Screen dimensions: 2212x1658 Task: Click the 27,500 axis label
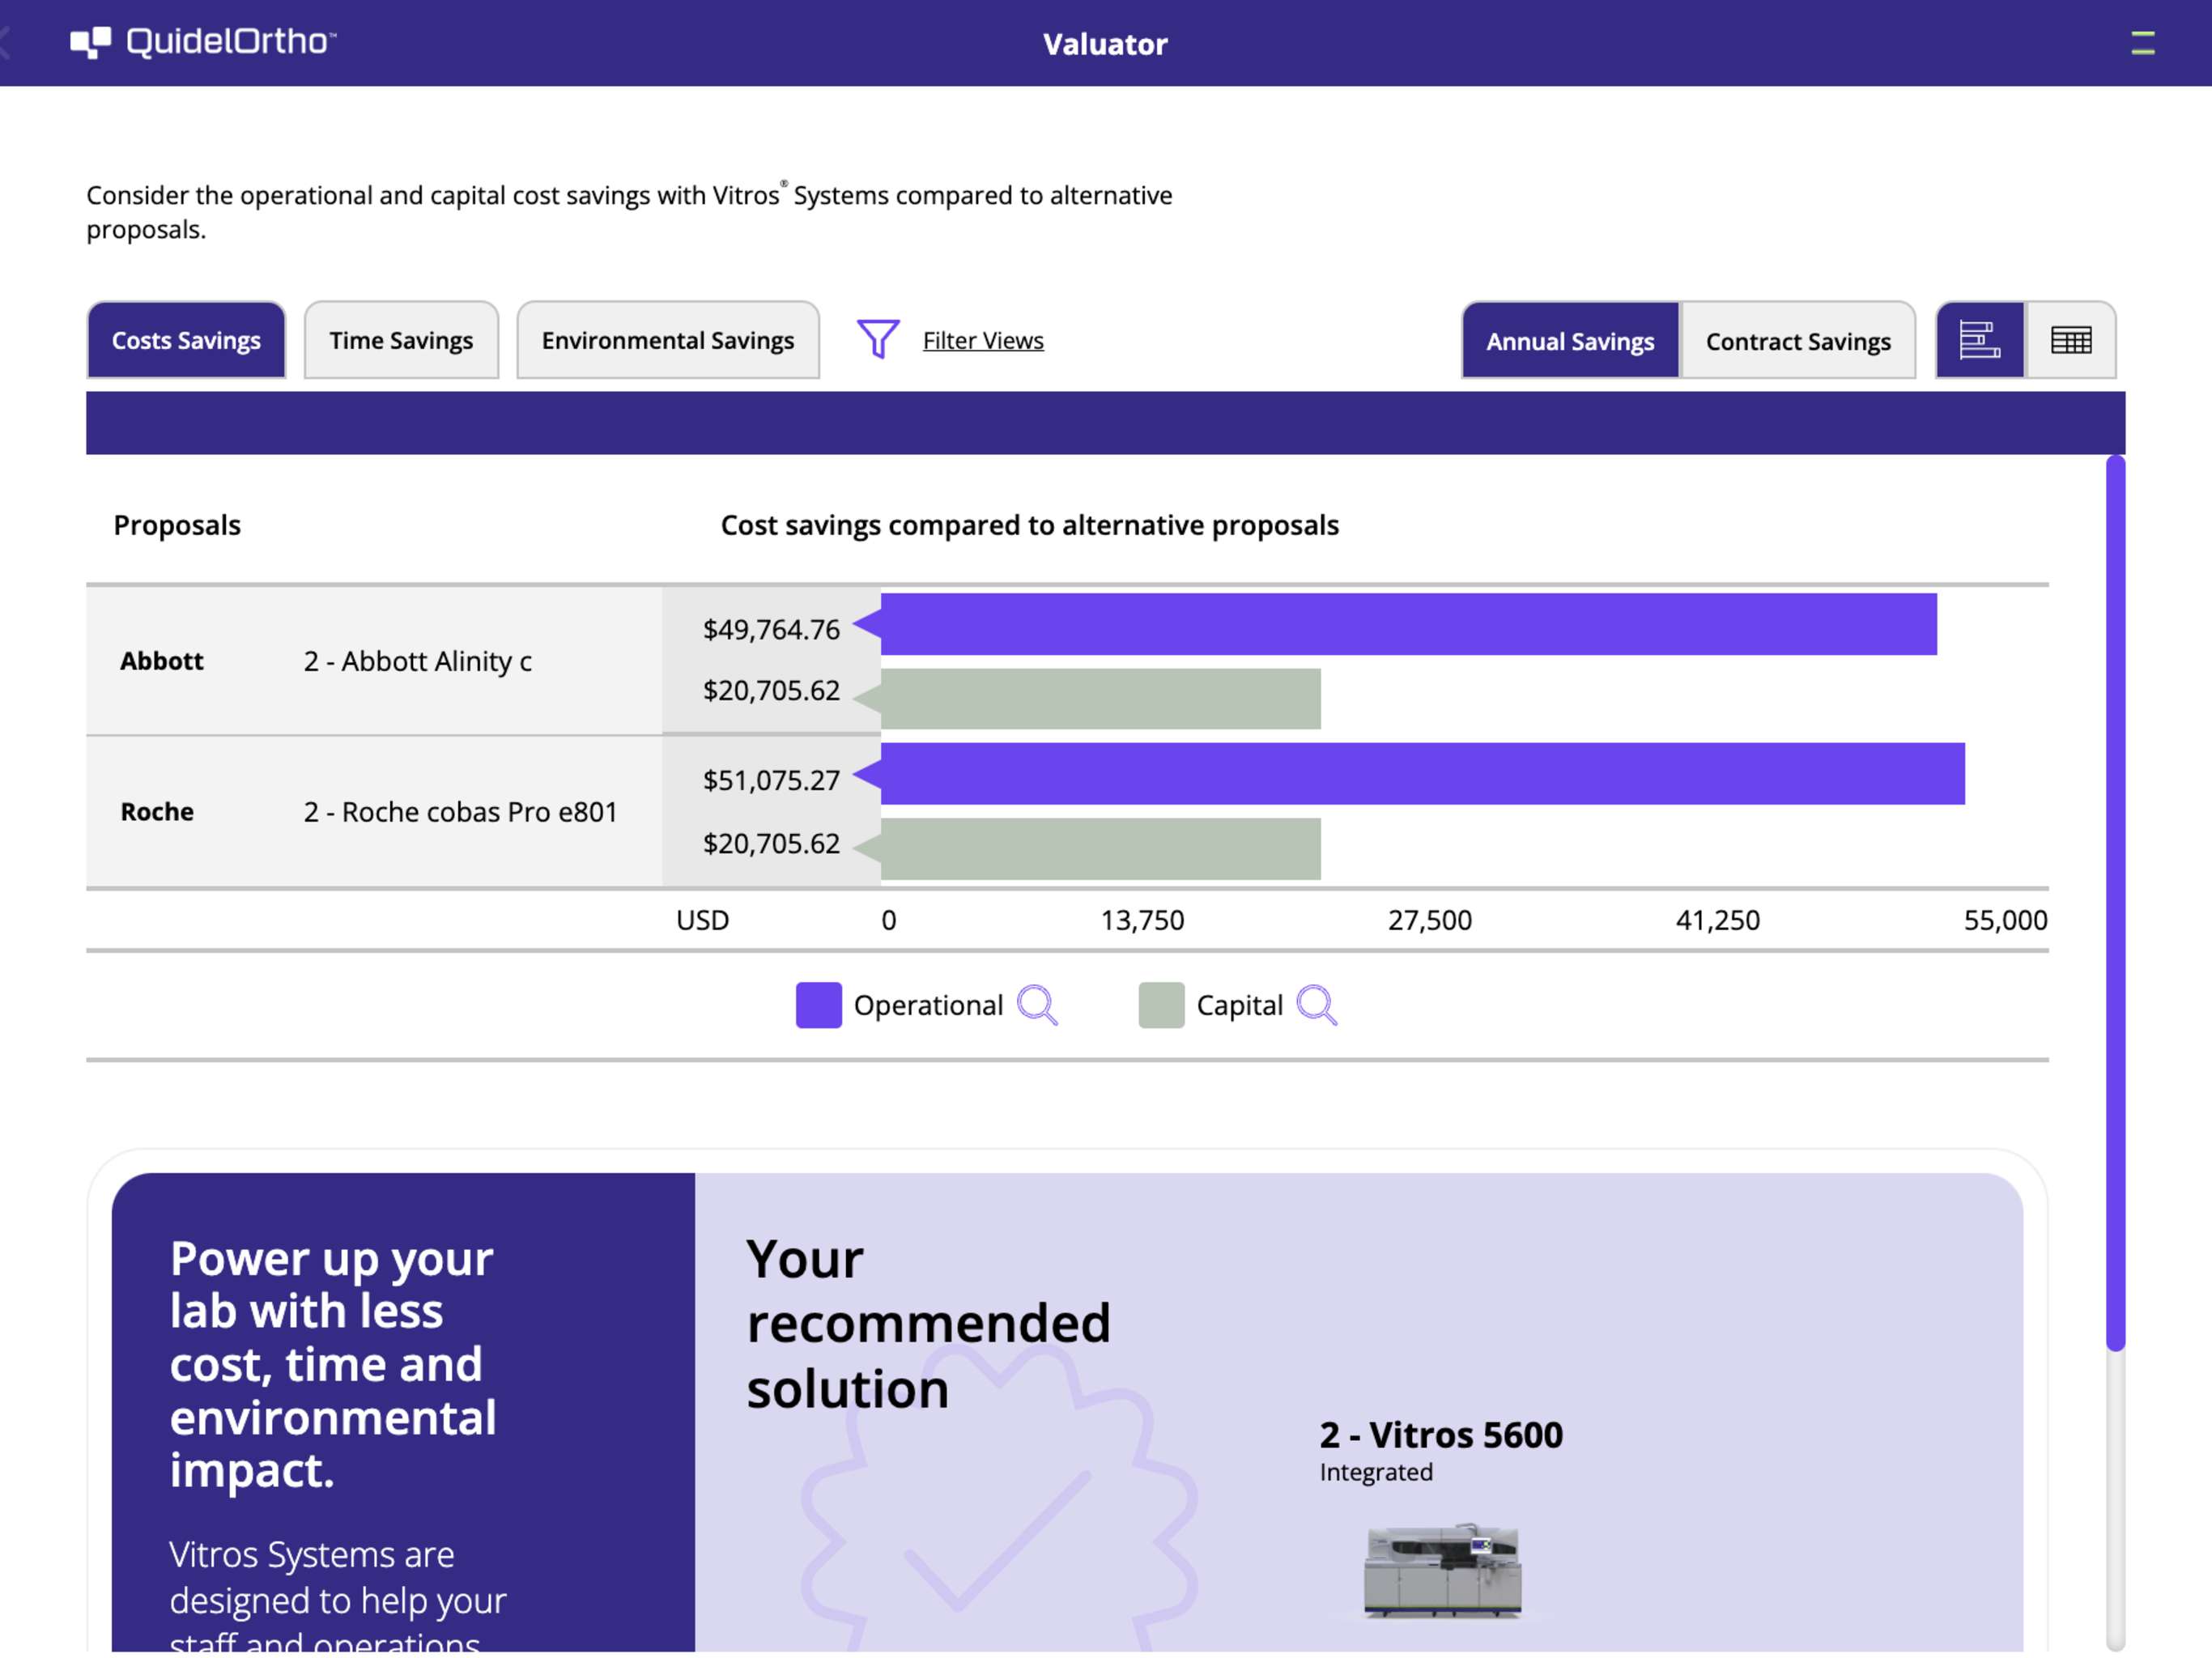pos(1429,920)
